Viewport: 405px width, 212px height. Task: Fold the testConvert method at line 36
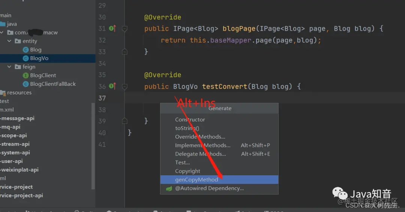point(124,87)
